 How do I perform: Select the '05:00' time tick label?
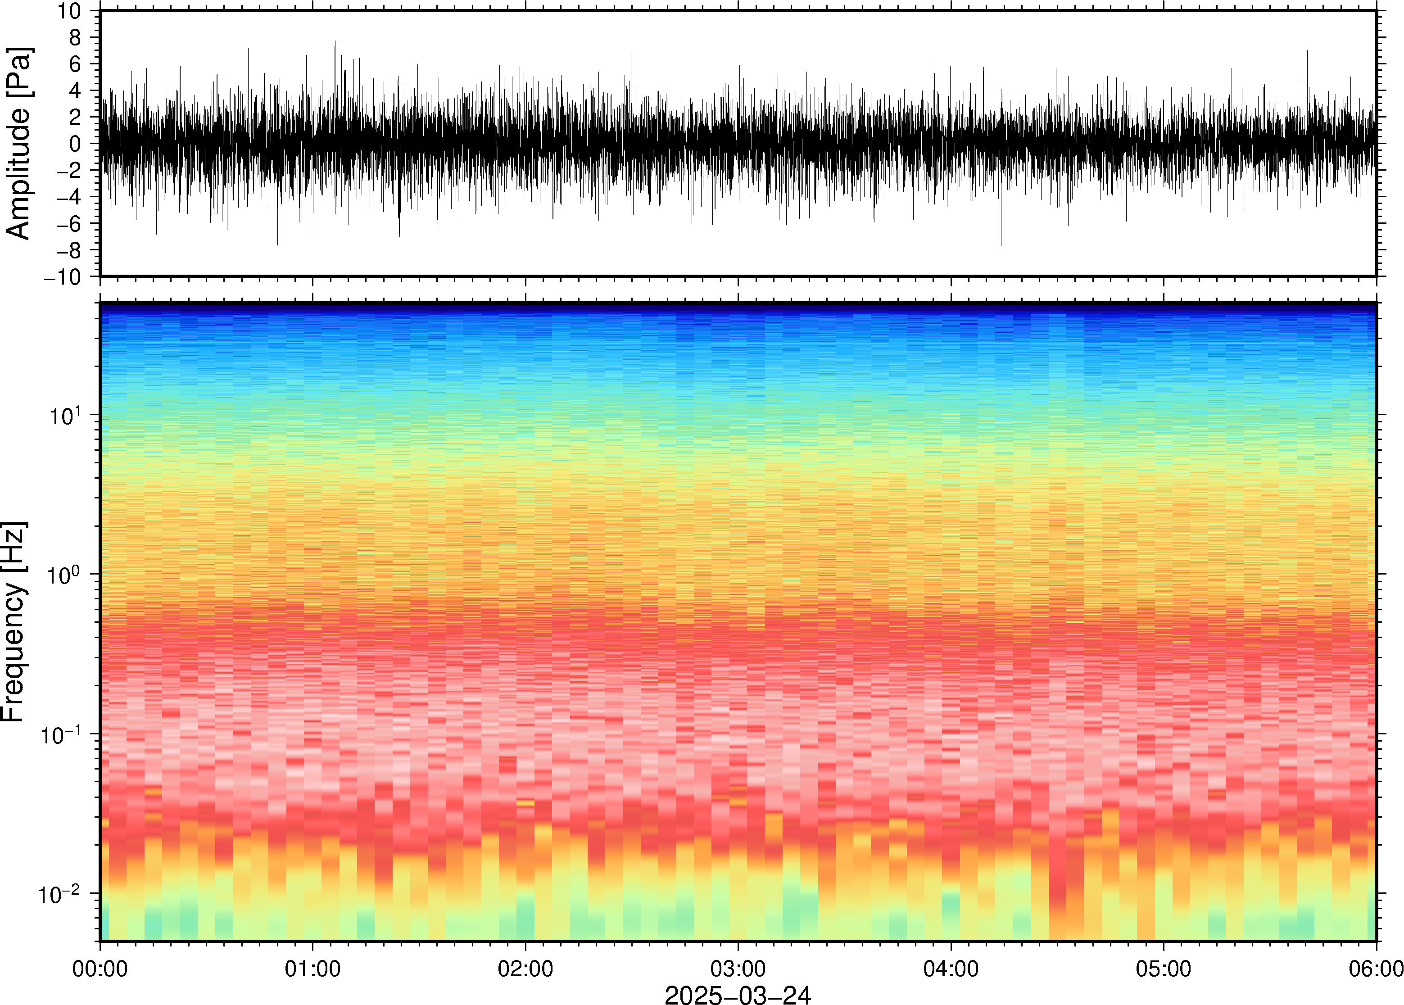pyautogui.click(x=1163, y=969)
